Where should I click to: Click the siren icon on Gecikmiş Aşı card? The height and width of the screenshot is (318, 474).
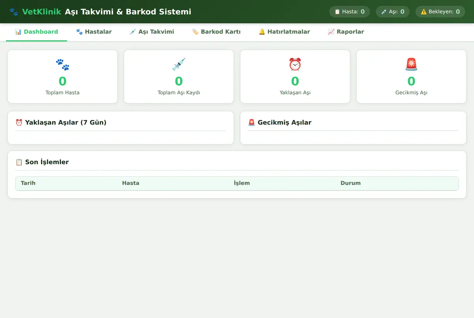click(411, 64)
